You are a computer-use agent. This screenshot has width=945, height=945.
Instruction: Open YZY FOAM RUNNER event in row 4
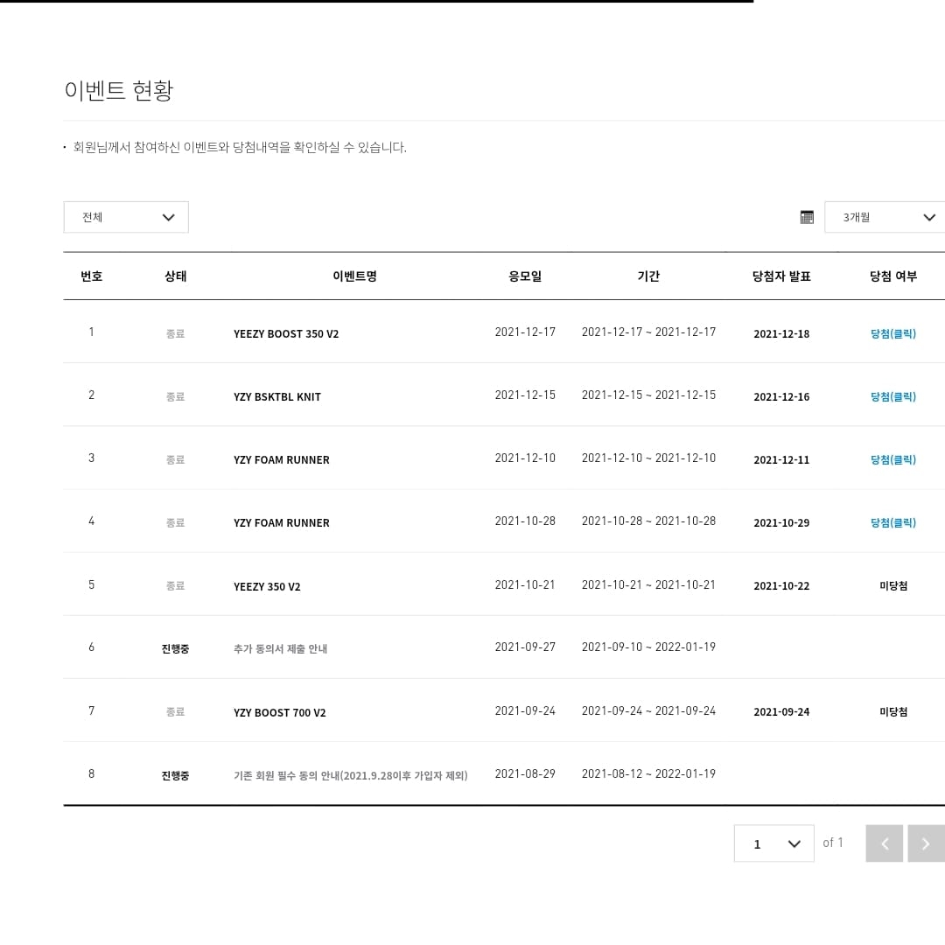(x=282, y=522)
